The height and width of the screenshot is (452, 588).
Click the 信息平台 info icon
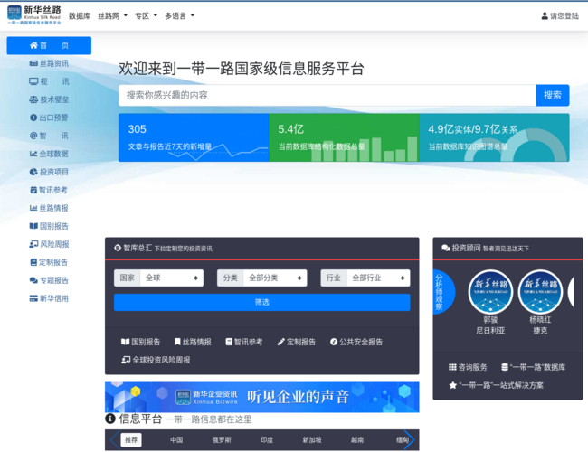tap(109, 419)
